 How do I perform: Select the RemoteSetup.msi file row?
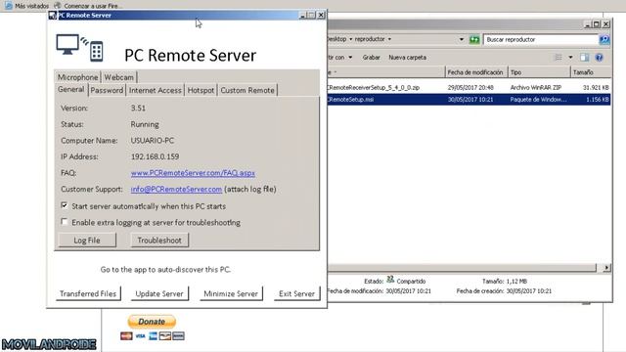click(469, 100)
